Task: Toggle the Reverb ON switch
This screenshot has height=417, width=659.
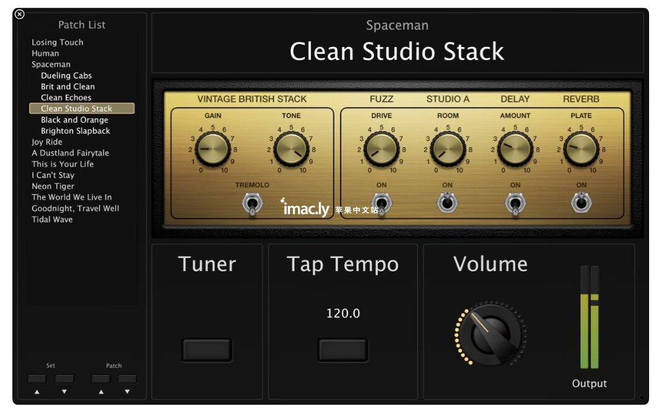Action: [x=581, y=204]
